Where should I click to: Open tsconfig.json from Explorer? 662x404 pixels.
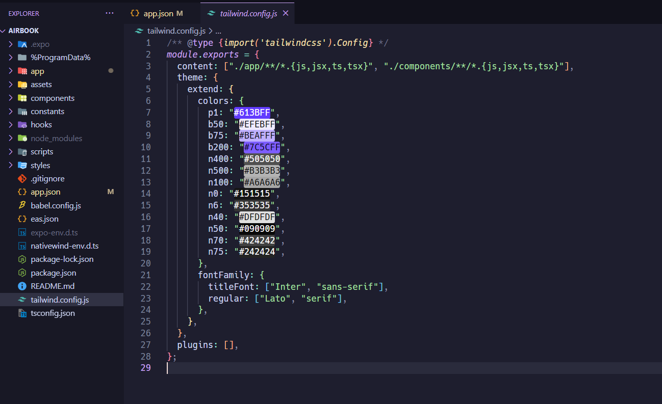tap(53, 313)
